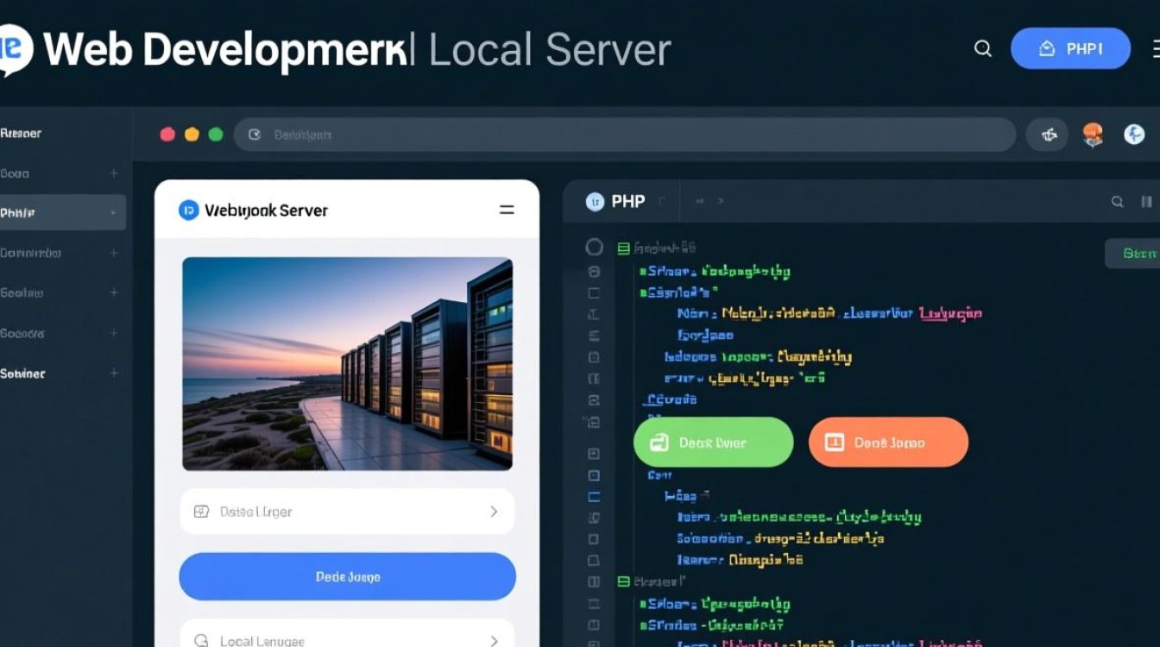Click the search icon in PHP editor header
The width and height of the screenshot is (1160, 647).
1117,202
